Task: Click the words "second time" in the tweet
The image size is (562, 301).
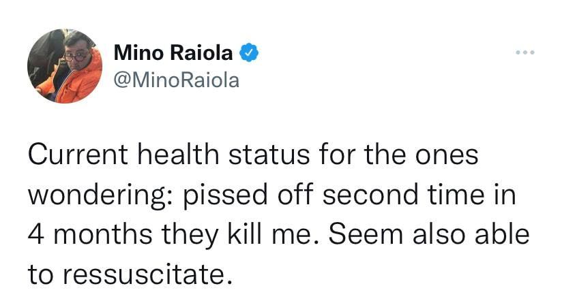Action: (404, 194)
